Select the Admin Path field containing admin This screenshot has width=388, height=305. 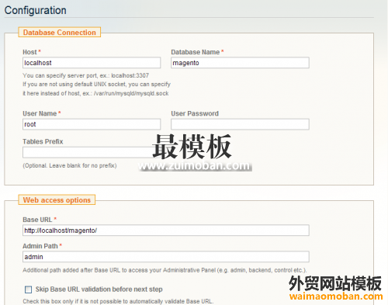[166, 257]
